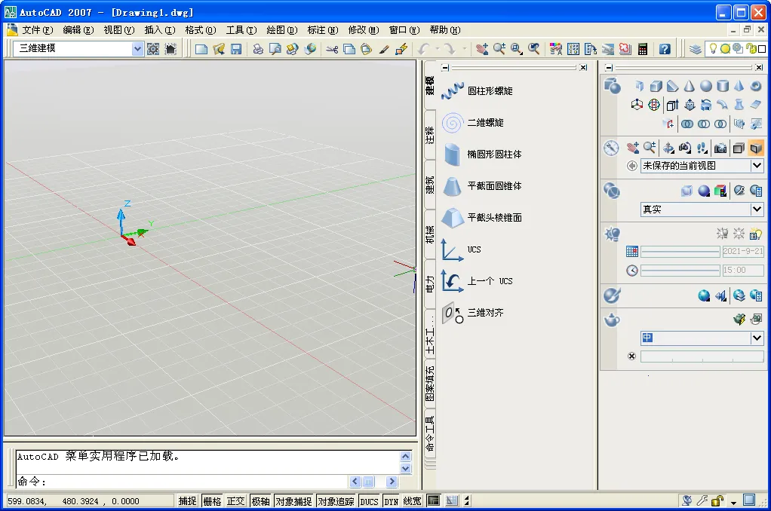This screenshot has width=771, height=511.
Task: Open the 绘图 menu
Action: [x=281, y=29]
